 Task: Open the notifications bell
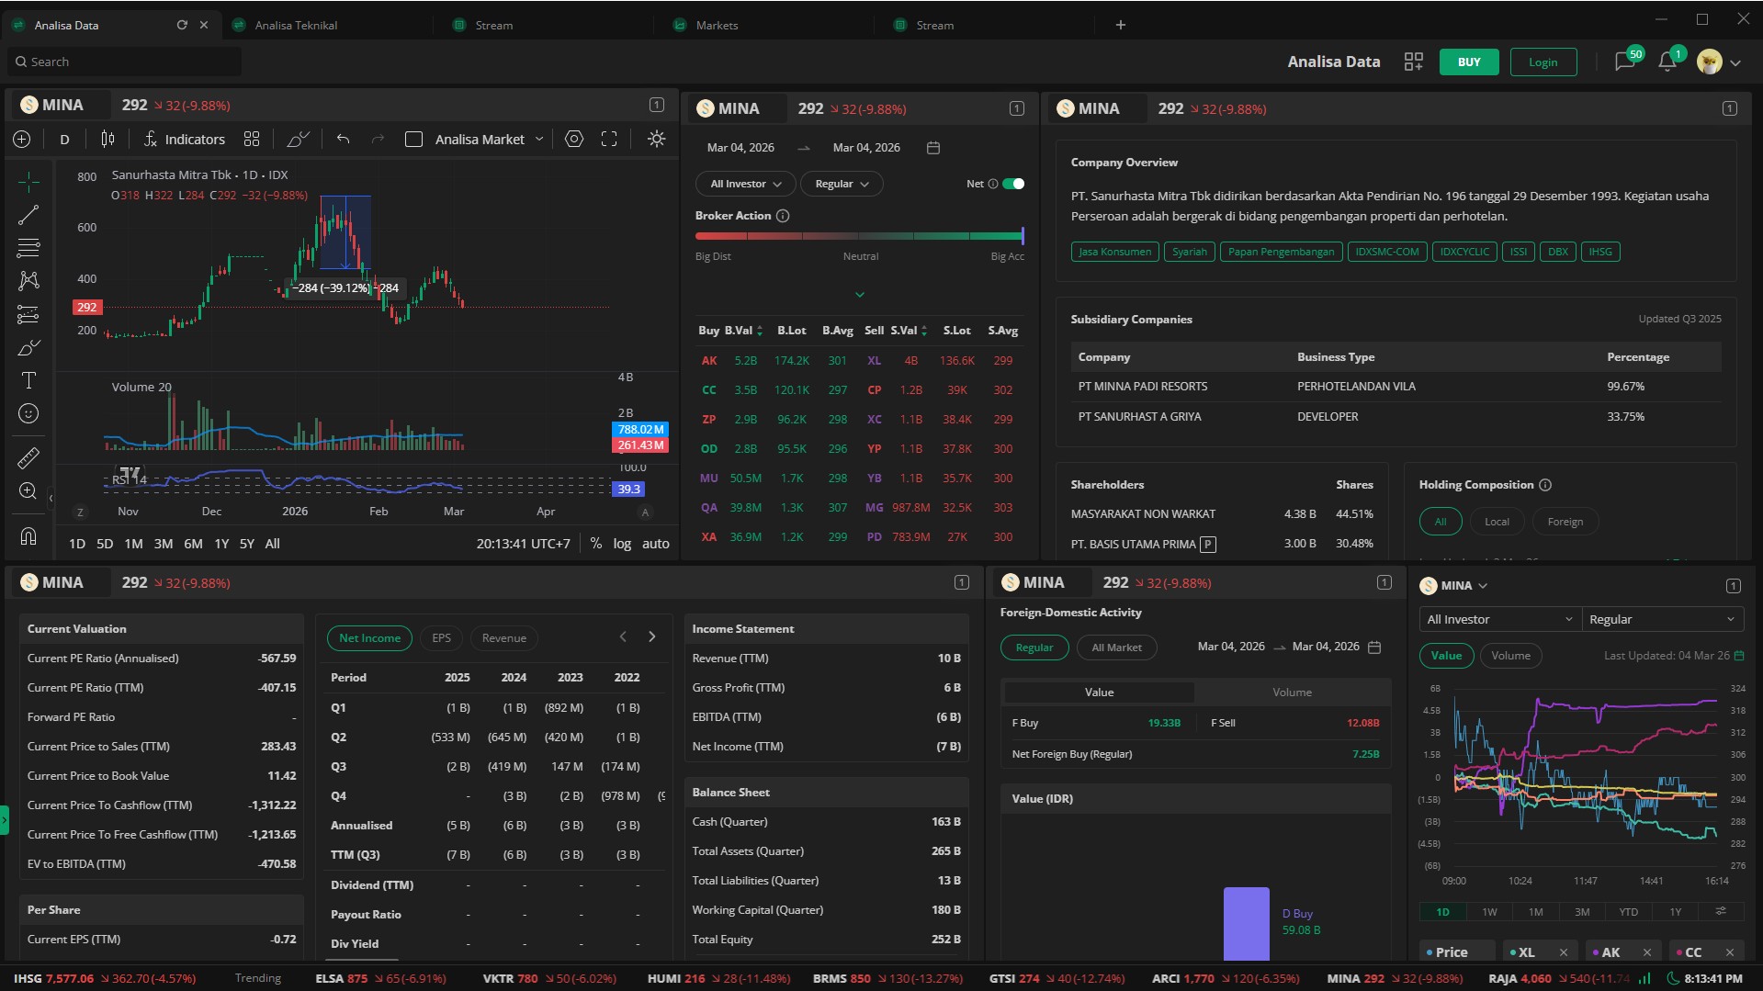pos(1667,62)
